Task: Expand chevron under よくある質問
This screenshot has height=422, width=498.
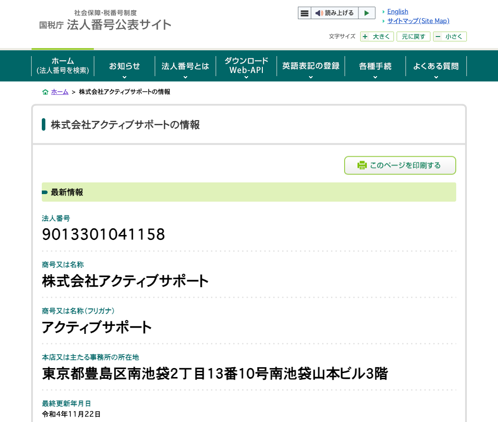Action: (436, 77)
